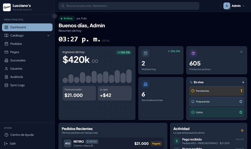Open Sync Logs from the sidebar

click(x=17, y=85)
